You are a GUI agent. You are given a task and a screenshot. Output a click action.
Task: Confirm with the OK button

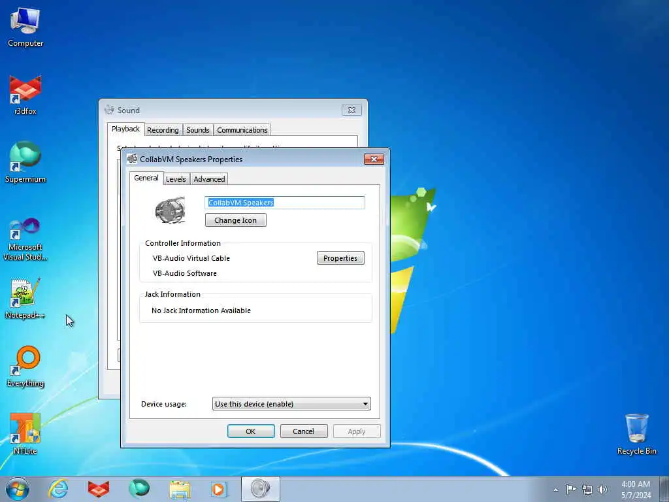251,431
